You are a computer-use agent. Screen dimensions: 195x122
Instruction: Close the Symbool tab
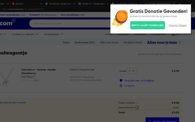click(x=41, y=4)
